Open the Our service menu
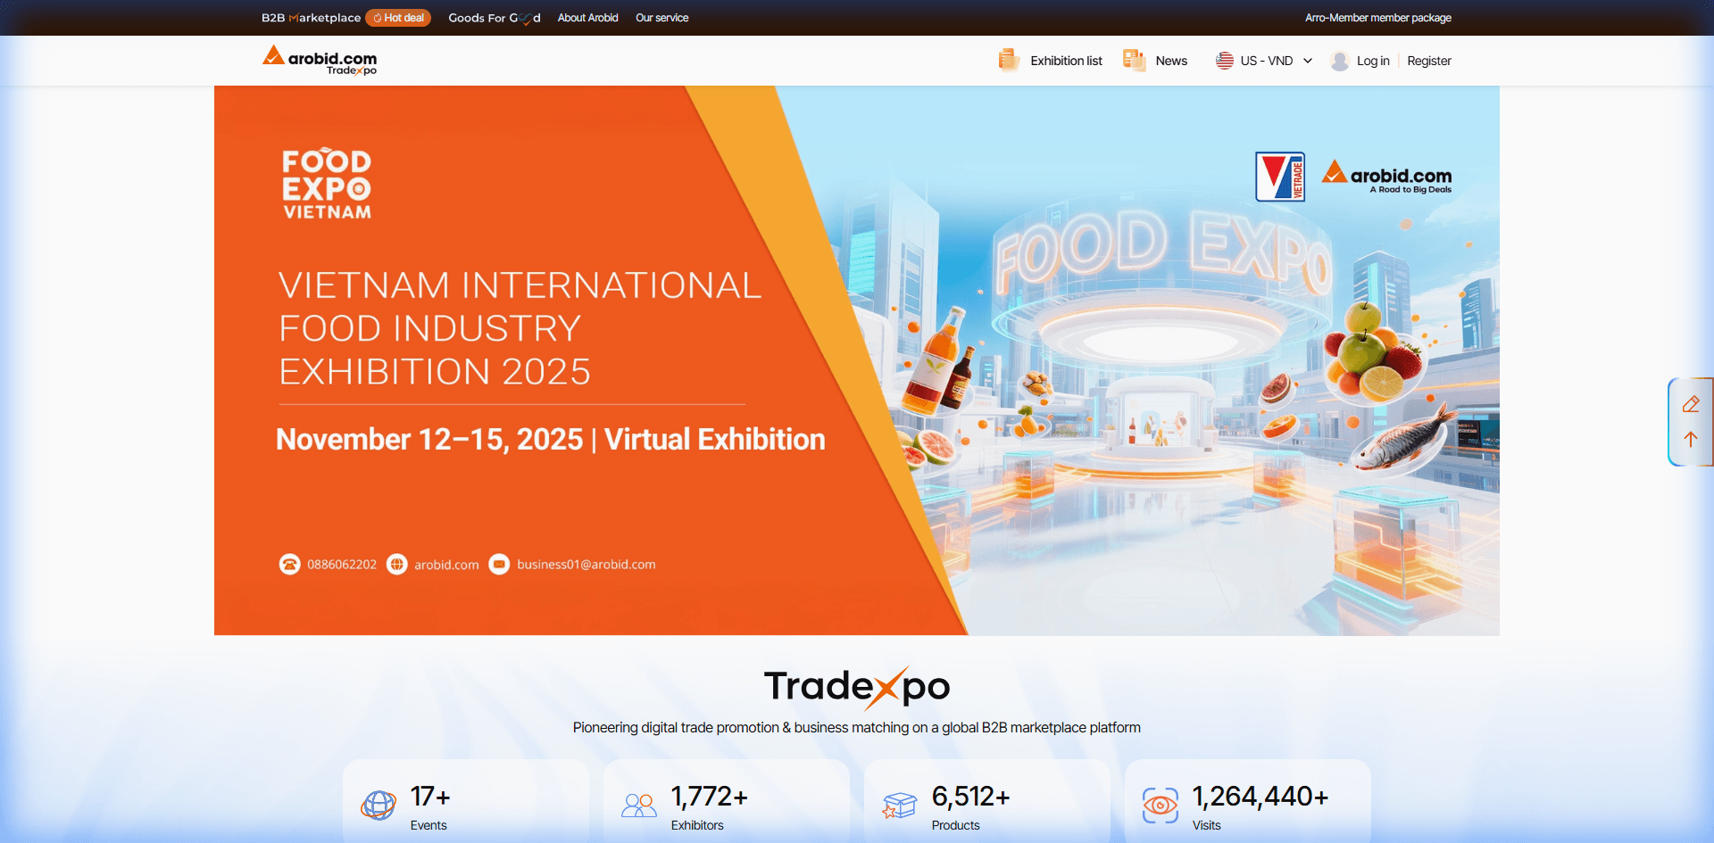The height and width of the screenshot is (843, 1714). (x=661, y=17)
